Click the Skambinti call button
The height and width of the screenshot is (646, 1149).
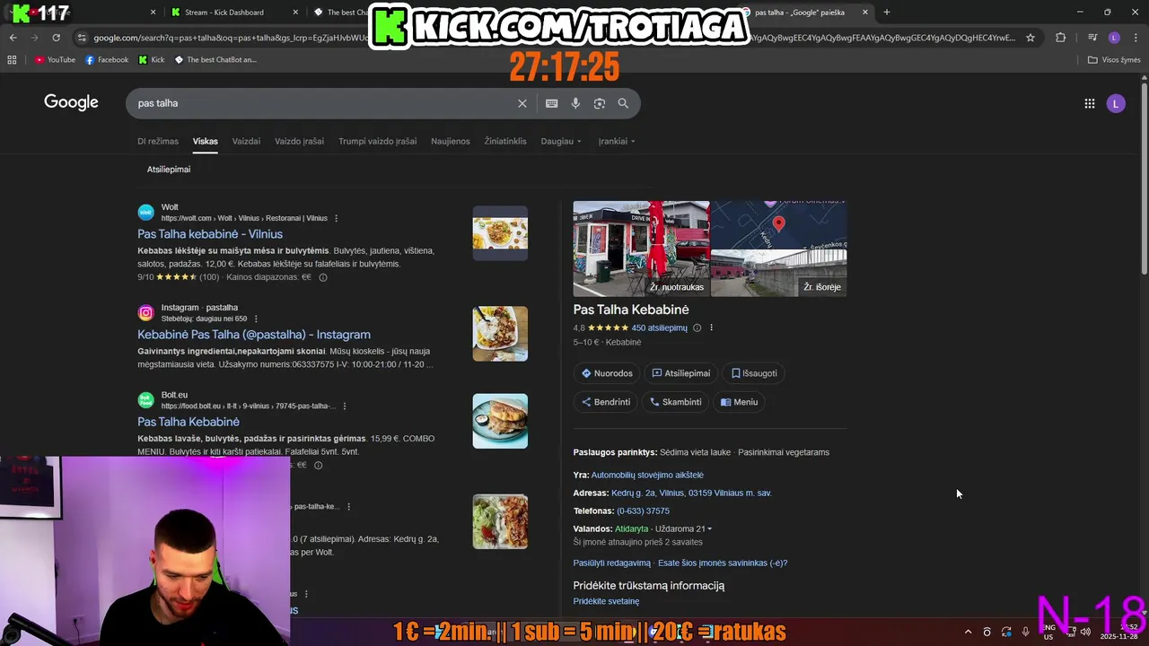[x=675, y=402]
